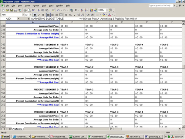The width and height of the screenshot is (185, 139).
Task: Toggle Italic formatting
Action: [39, 15]
